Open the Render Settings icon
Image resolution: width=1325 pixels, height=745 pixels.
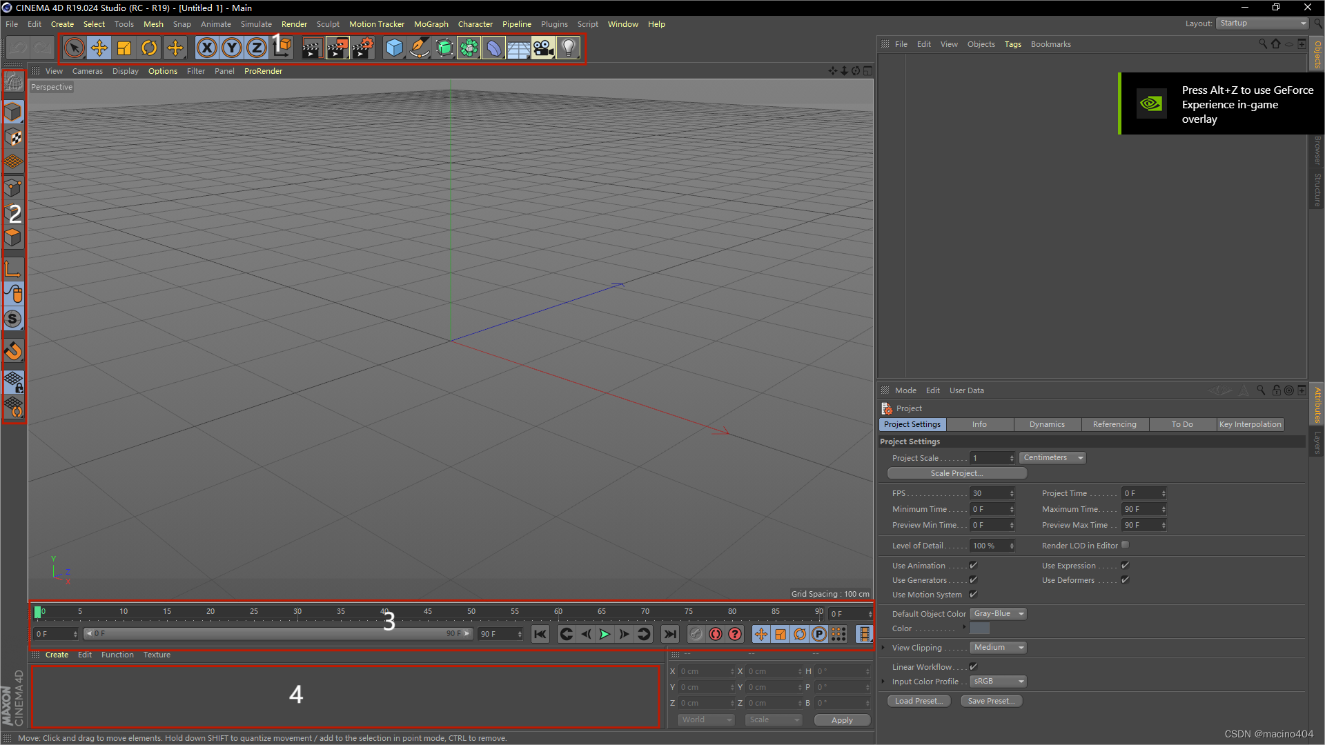point(362,48)
